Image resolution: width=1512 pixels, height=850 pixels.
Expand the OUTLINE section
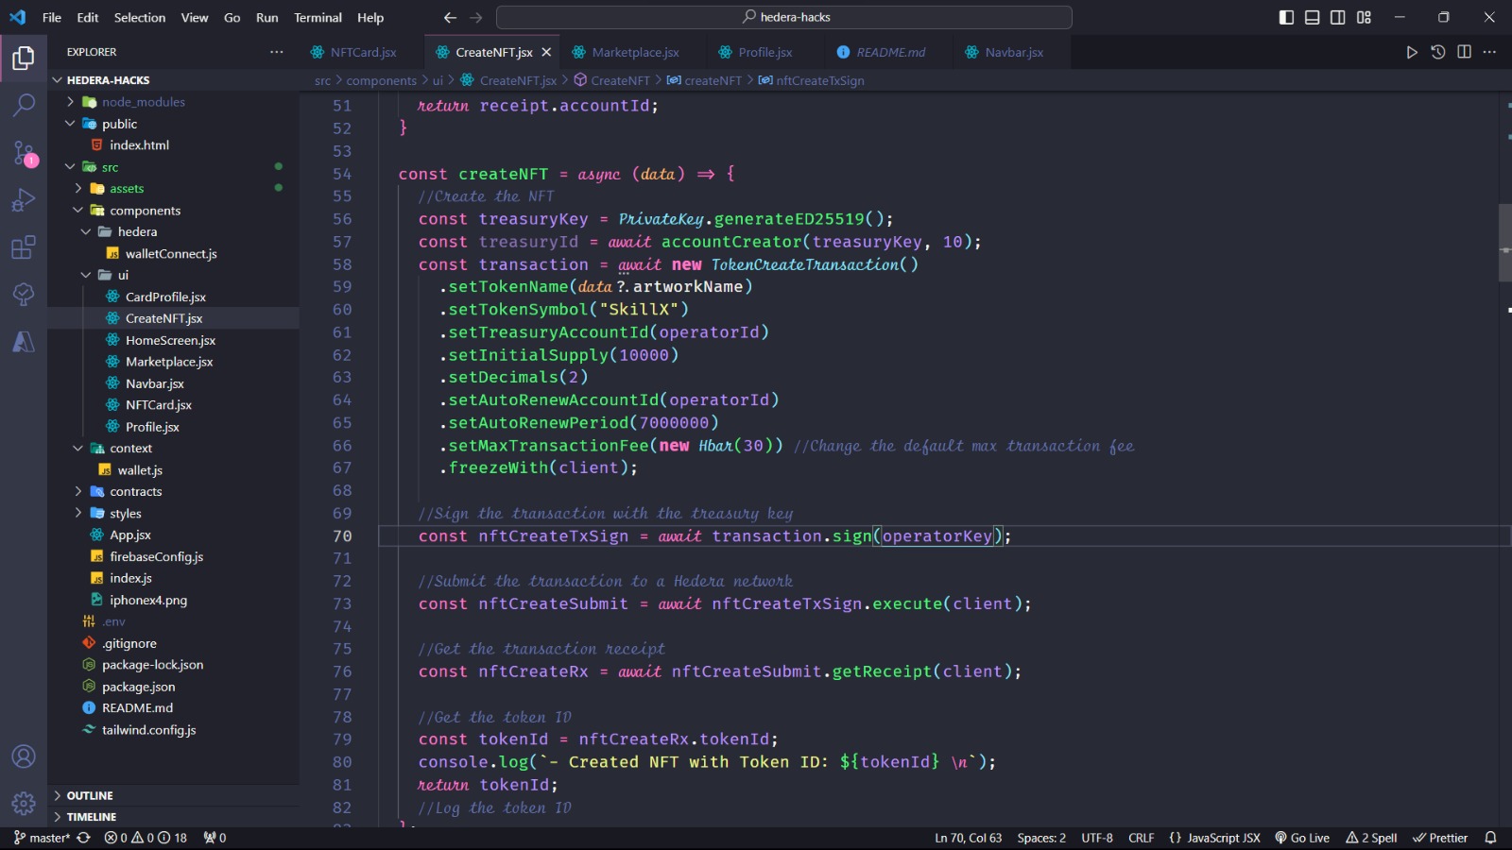pyautogui.click(x=90, y=795)
